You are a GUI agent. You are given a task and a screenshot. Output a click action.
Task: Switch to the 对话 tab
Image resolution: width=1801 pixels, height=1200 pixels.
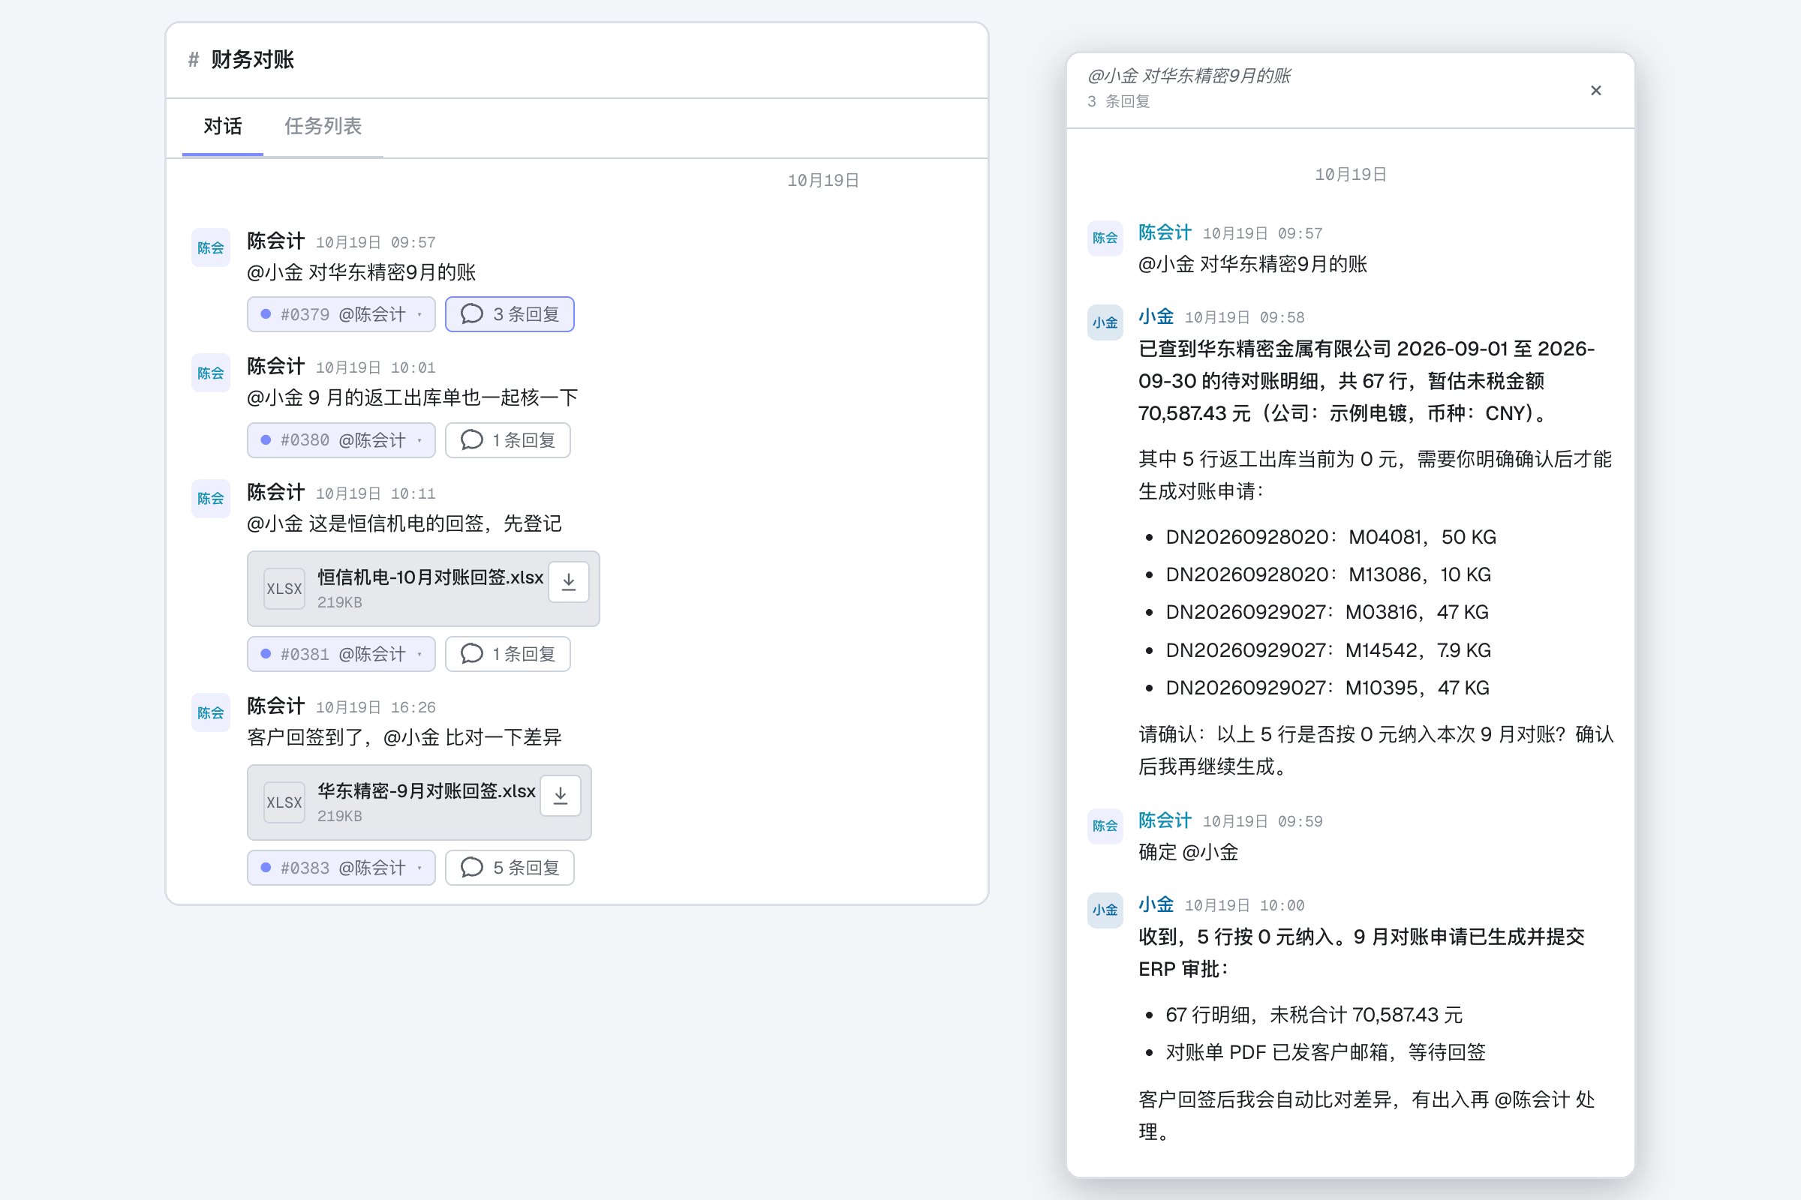(223, 126)
